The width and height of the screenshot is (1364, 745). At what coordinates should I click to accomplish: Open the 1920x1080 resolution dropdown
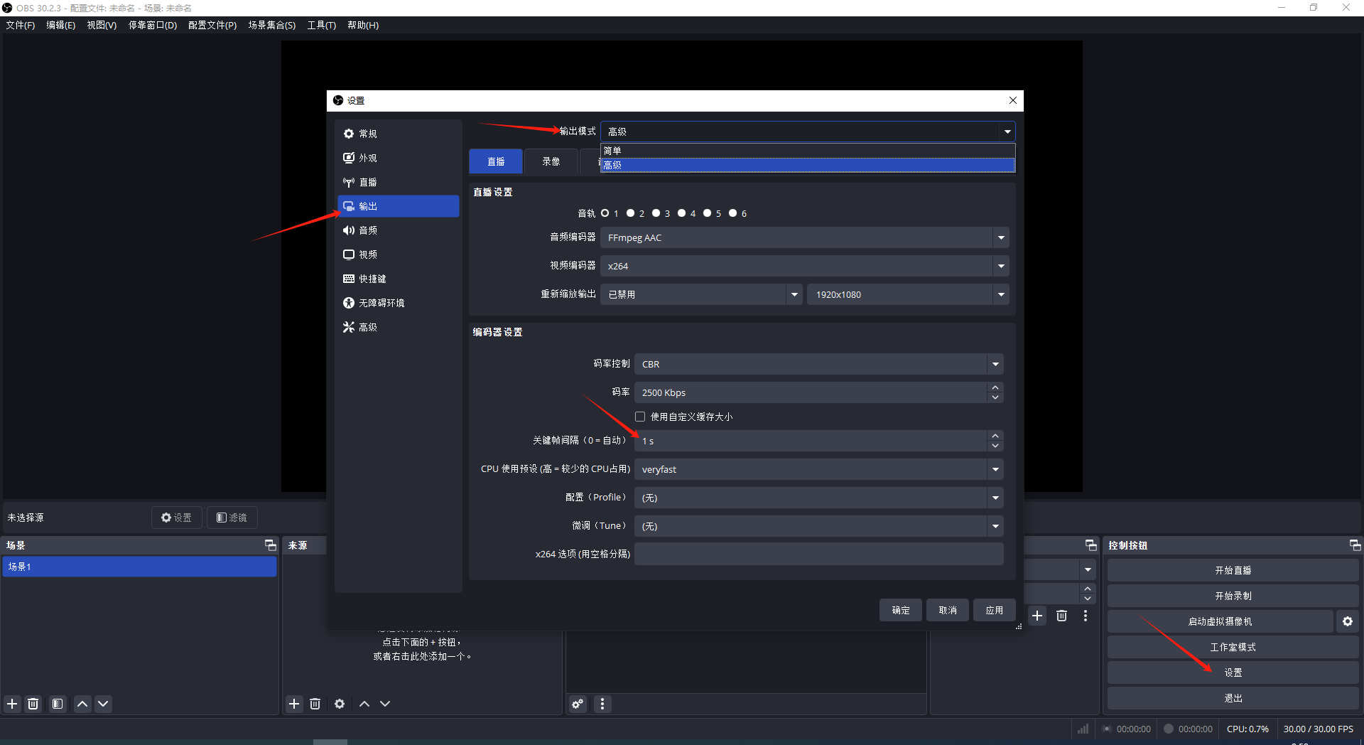908,294
